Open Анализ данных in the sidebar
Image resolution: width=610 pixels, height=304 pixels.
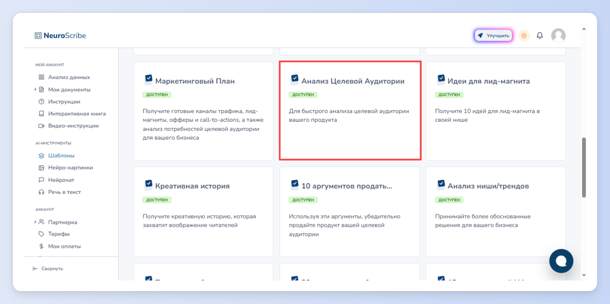click(69, 77)
